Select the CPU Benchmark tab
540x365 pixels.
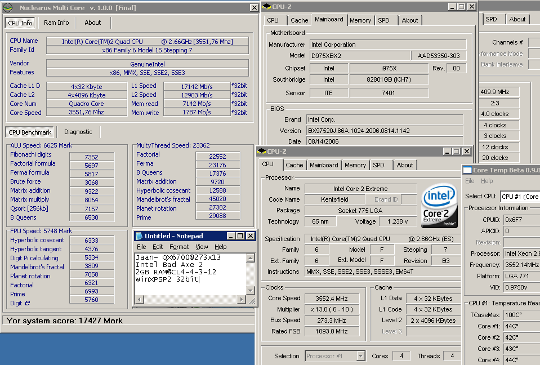point(30,132)
